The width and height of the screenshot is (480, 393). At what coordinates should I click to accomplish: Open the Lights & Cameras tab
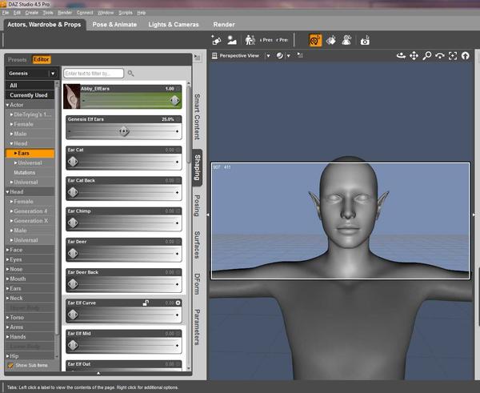click(174, 25)
